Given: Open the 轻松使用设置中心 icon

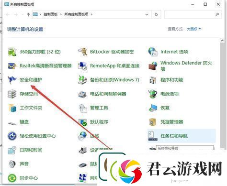Looking at the screenshot, I should [x=12, y=136].
